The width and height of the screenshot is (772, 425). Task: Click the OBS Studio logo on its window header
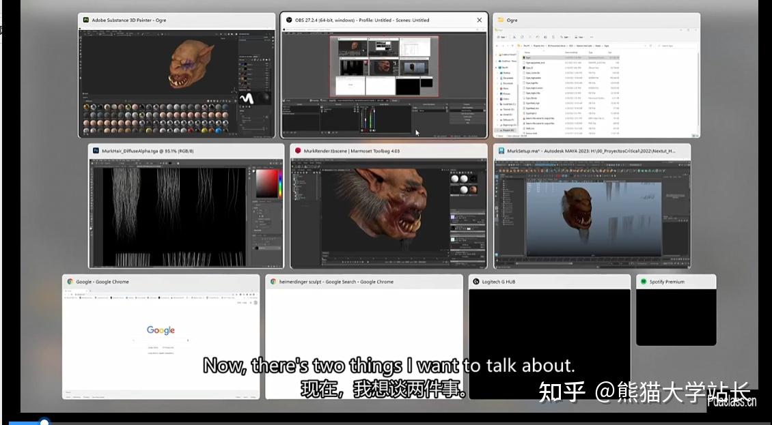coord(288,20)
